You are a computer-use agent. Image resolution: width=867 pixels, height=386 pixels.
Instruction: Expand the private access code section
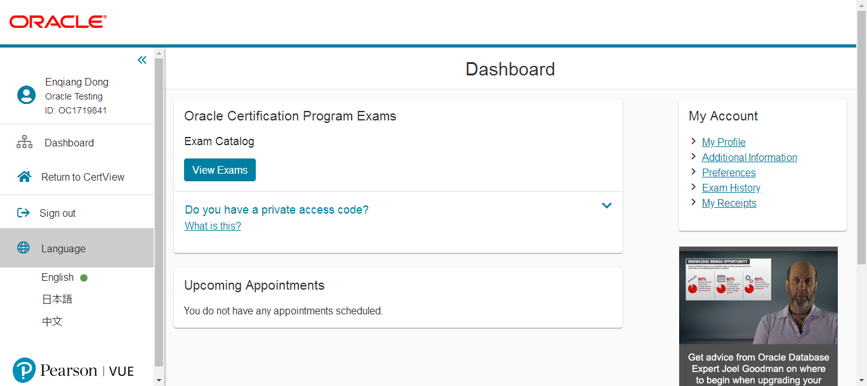(x=606, y=206)
